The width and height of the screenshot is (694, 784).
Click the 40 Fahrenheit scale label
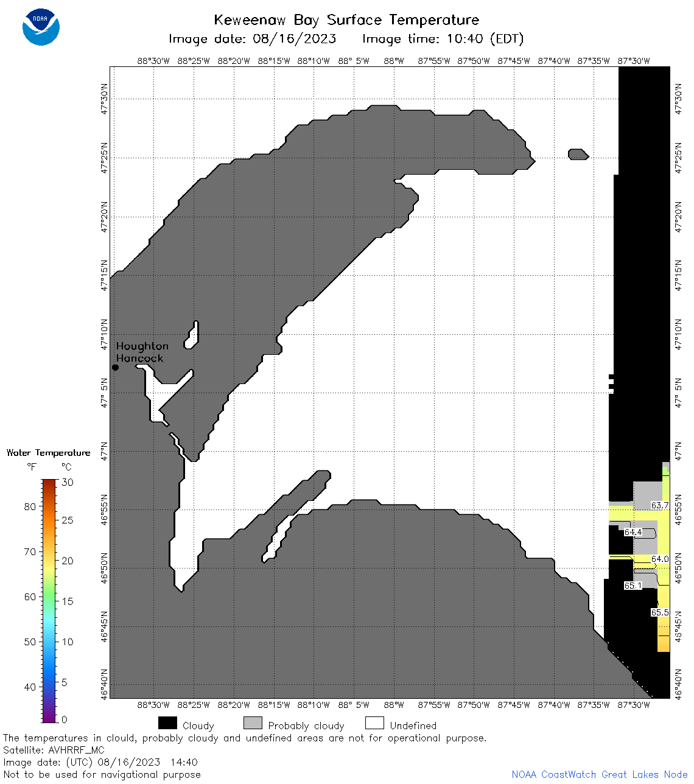tap(30, 687)
